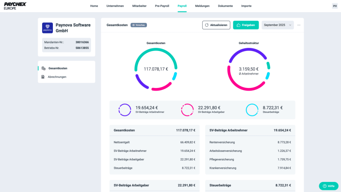Viewport: 341px width, 192px height.
Task: Click Betriebs-Nr. value 58613855
Action: tap(82, 48)
